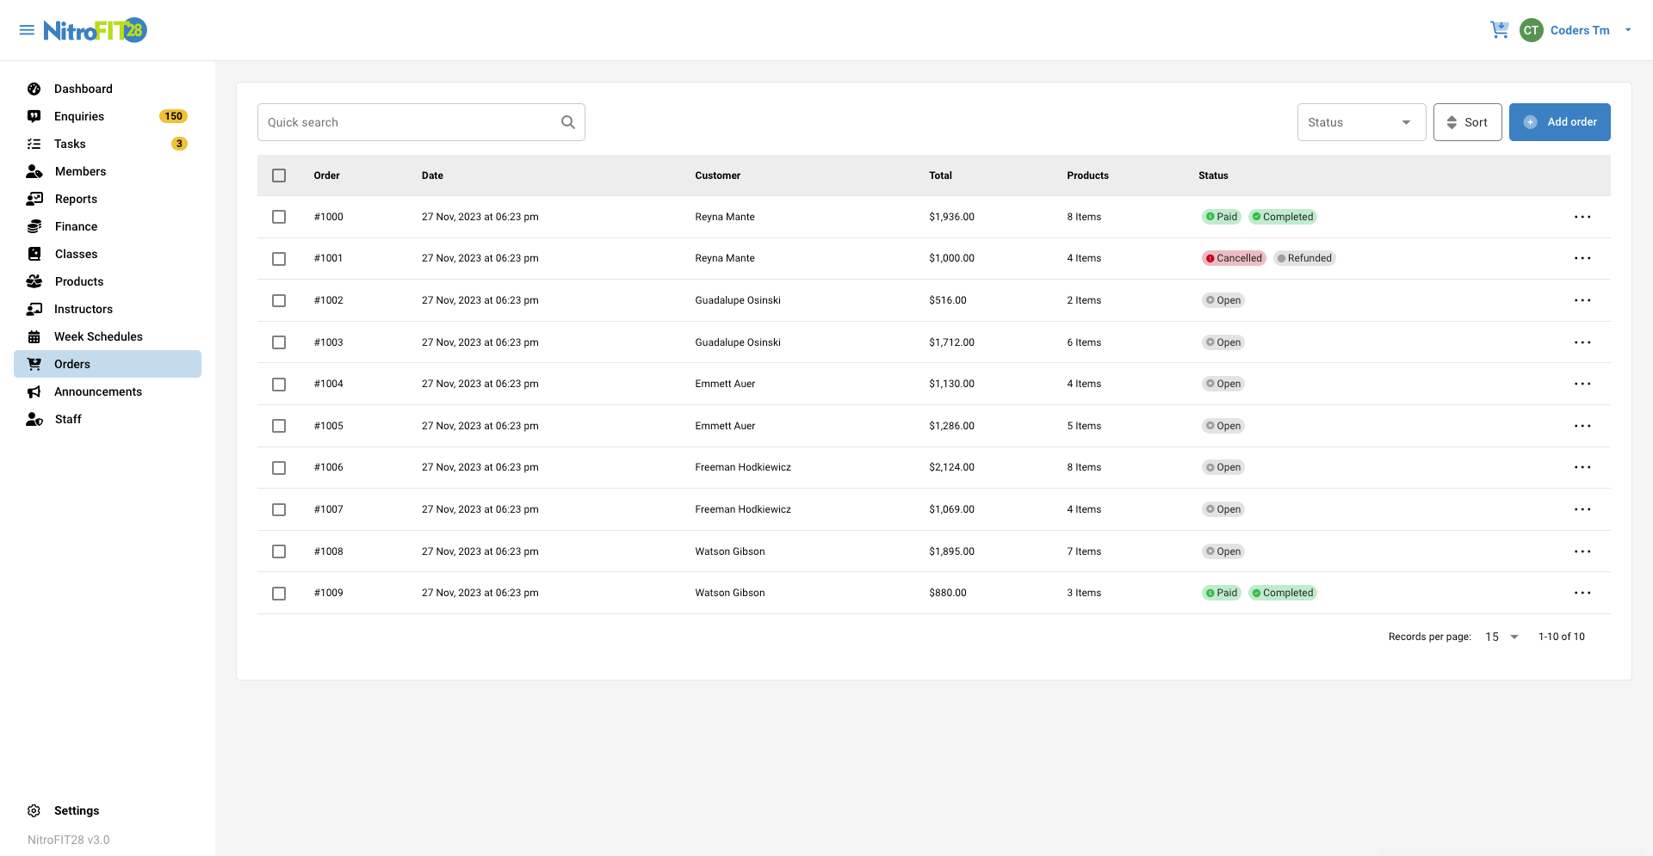Click the Add order button
The image size is (1653, 856).
click(x=1560, y=121)
